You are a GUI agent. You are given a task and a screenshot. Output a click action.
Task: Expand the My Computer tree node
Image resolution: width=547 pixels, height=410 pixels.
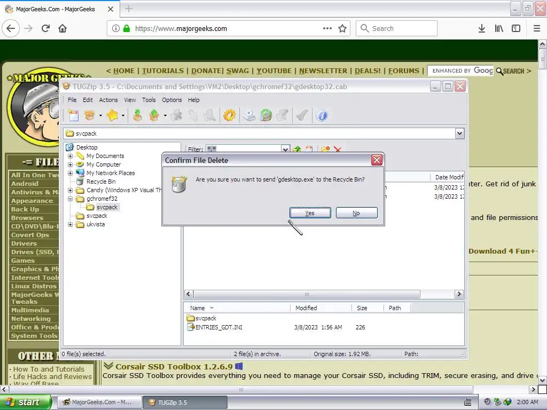pyautogui.click(x=70, y=164)
